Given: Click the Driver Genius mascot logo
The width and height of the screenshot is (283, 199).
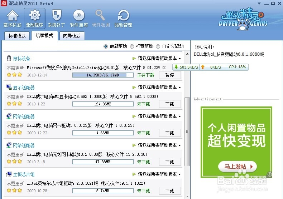Looking at the screenshot, I should click(x=243, y=19).
